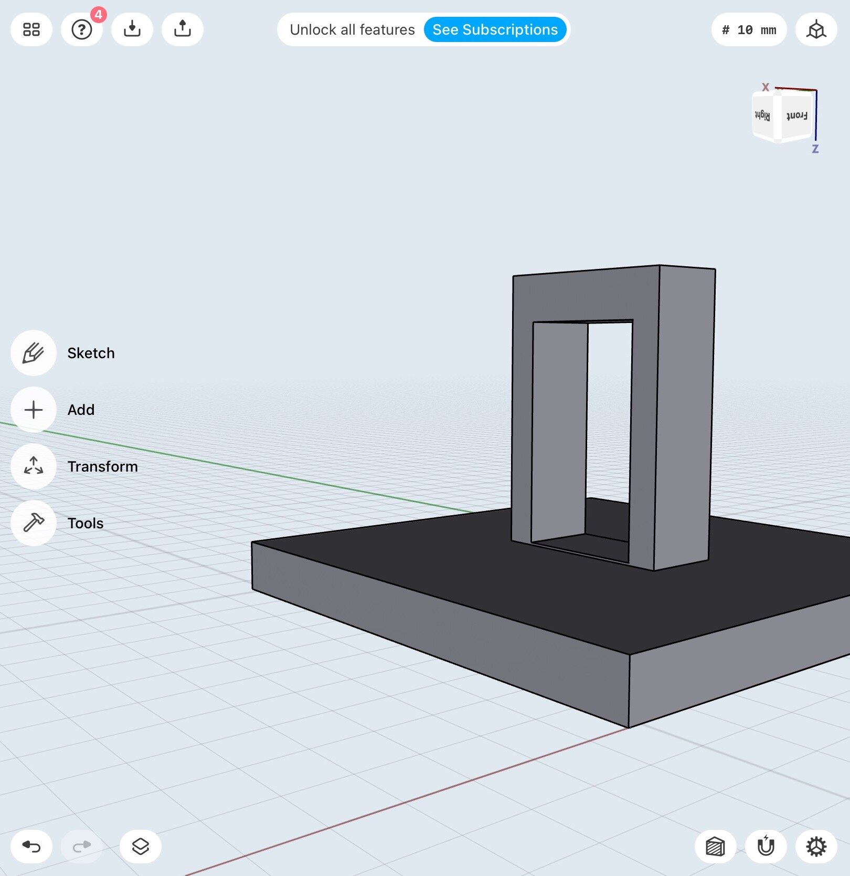
Task: Select the arch frame solid body
Action: 682,415
